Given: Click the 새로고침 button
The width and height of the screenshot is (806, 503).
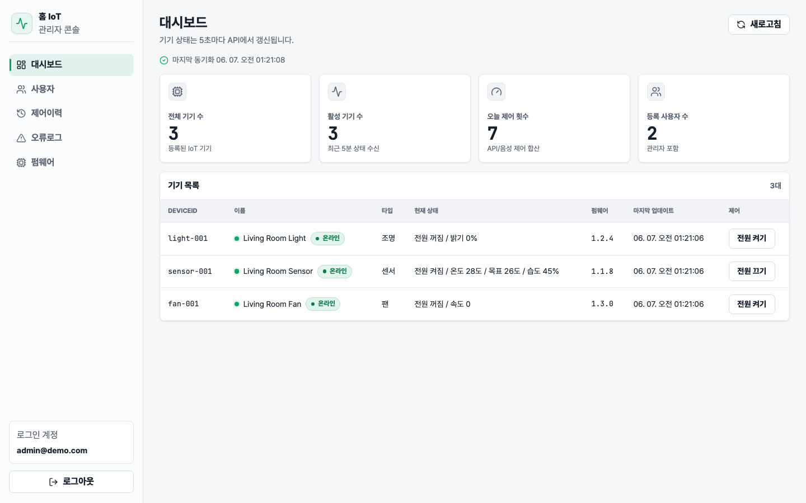Looking at the screenshot, I should [759, 25].
